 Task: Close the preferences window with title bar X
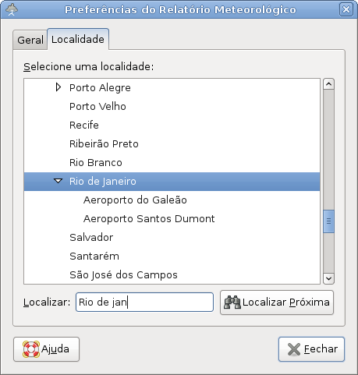tap(346, 9)
